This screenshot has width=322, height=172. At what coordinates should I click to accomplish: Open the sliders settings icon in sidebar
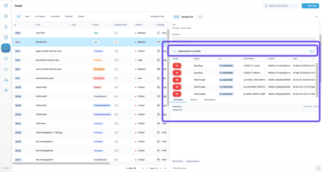pos(6,59)
